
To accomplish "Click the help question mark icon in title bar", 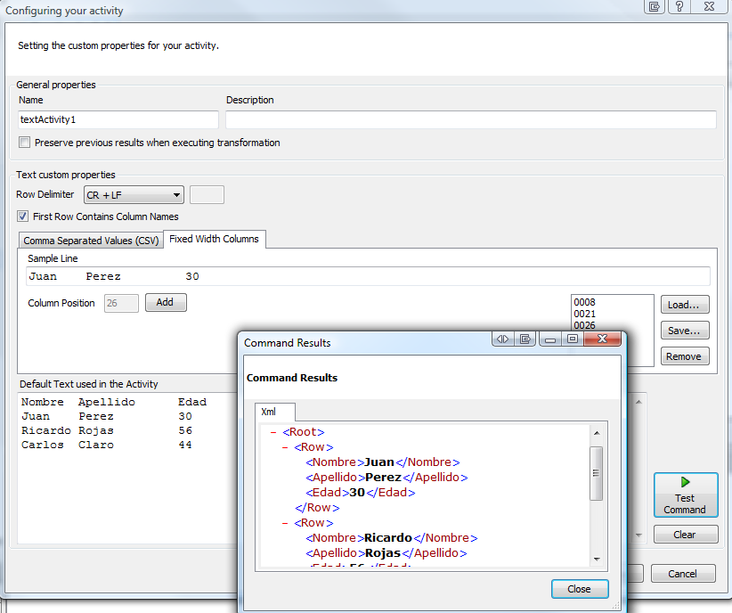I will click(x=679, y=6).
